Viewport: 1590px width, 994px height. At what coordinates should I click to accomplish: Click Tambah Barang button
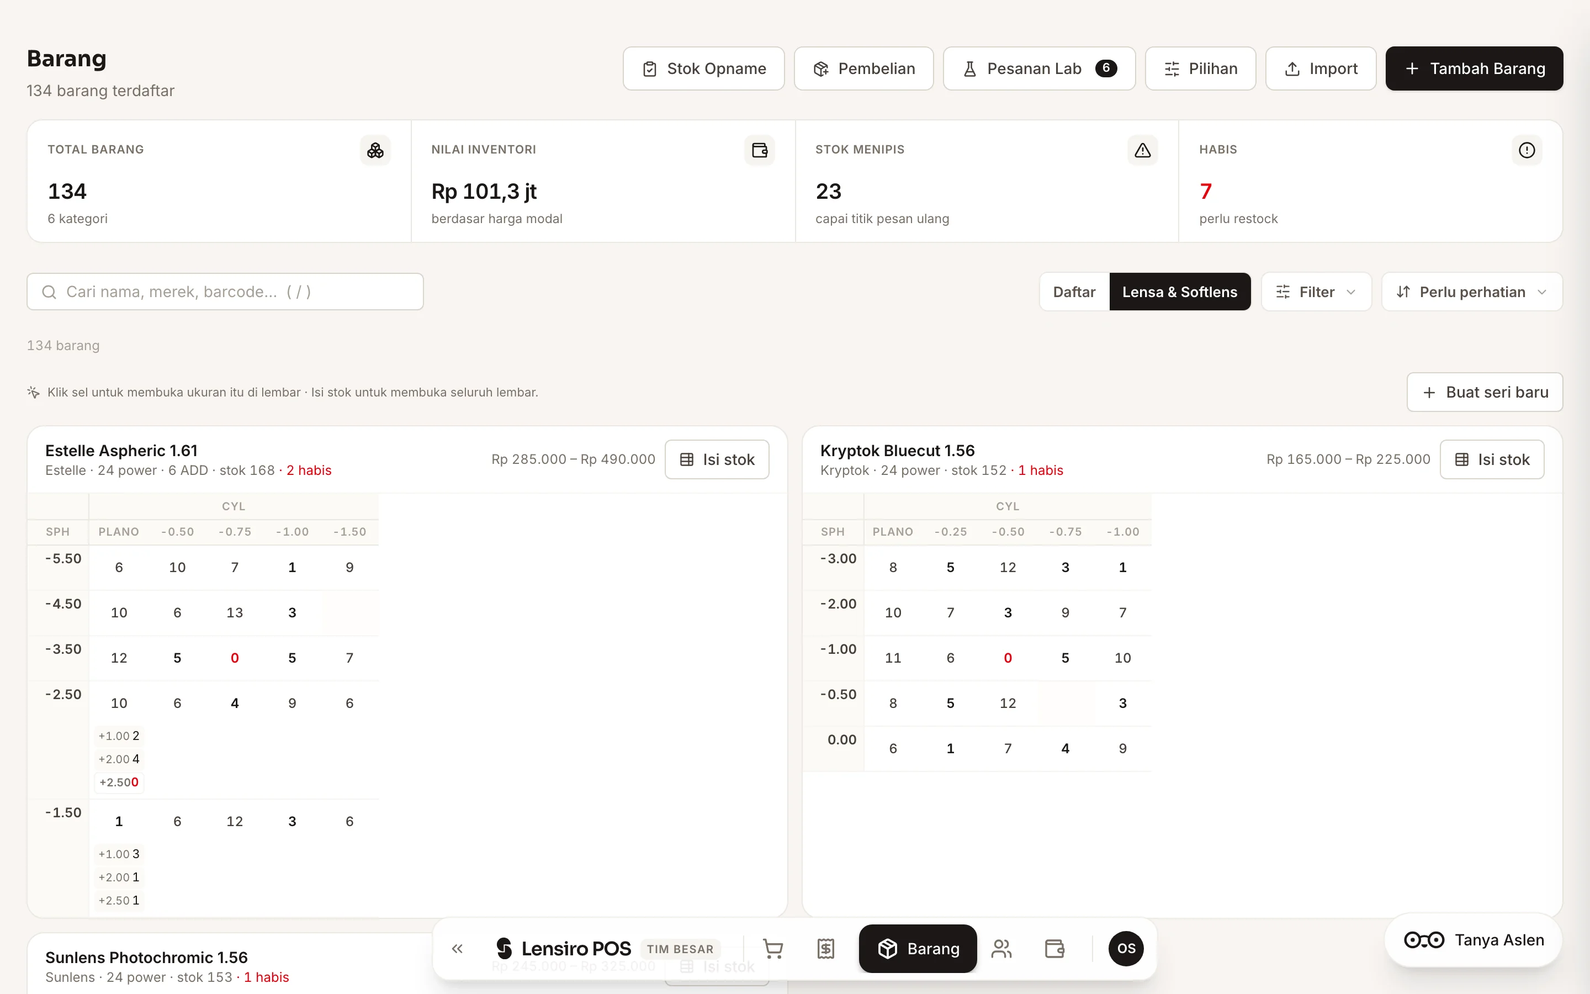tap(1475, 68)
